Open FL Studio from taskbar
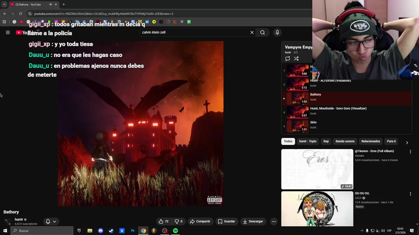 click(x=154, y=231)
